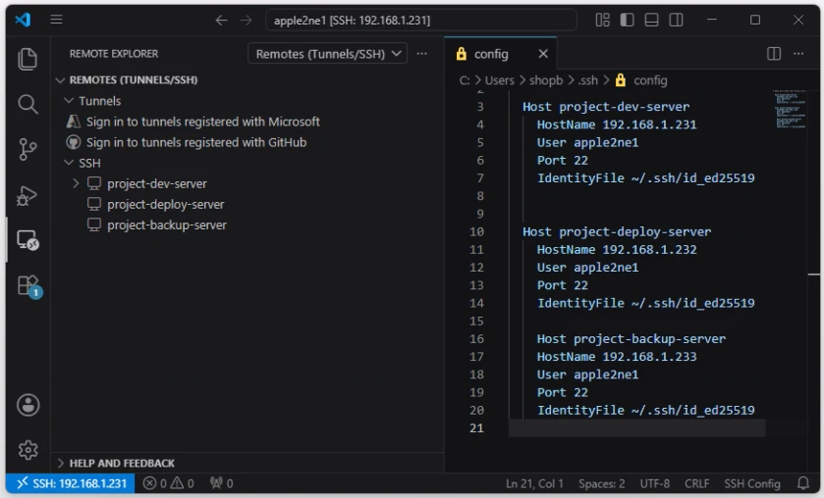Change language mode SSH Config
Image resolution: width=824 pixels, height=498 pixels.
click(752, 484)
